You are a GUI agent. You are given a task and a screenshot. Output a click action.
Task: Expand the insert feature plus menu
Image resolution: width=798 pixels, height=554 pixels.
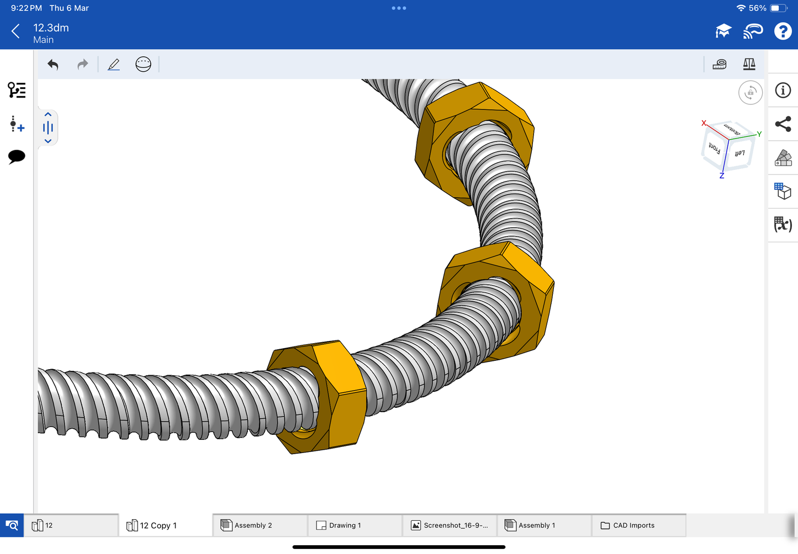point(17,124)
